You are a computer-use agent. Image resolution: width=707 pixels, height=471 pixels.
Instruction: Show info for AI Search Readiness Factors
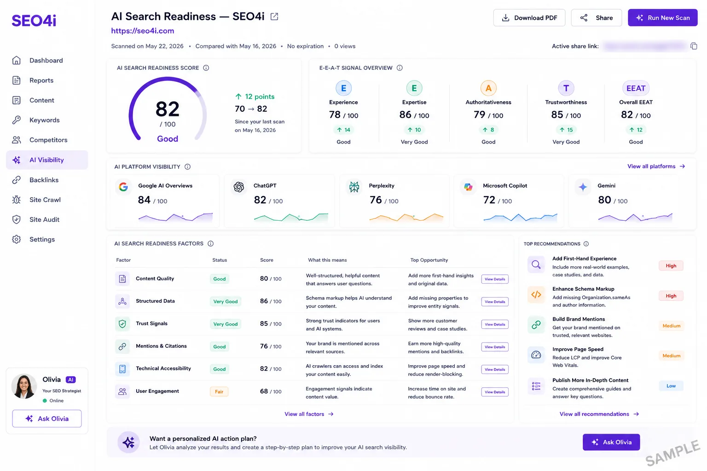(x=210, y=243)
